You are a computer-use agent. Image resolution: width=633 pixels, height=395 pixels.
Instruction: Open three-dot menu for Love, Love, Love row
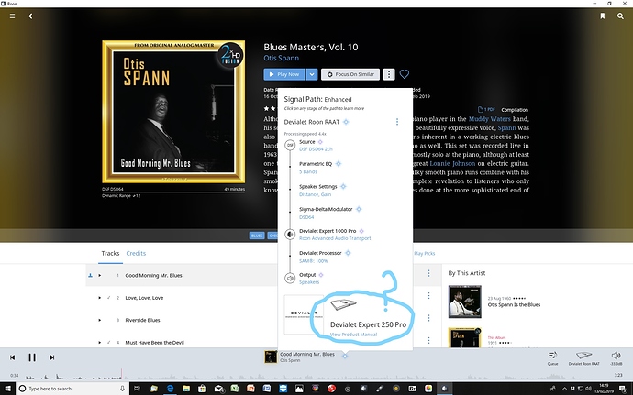click(x=428, y=296)
